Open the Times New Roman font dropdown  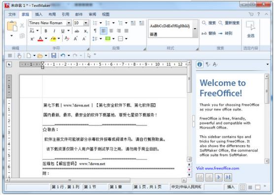point(69,23)
